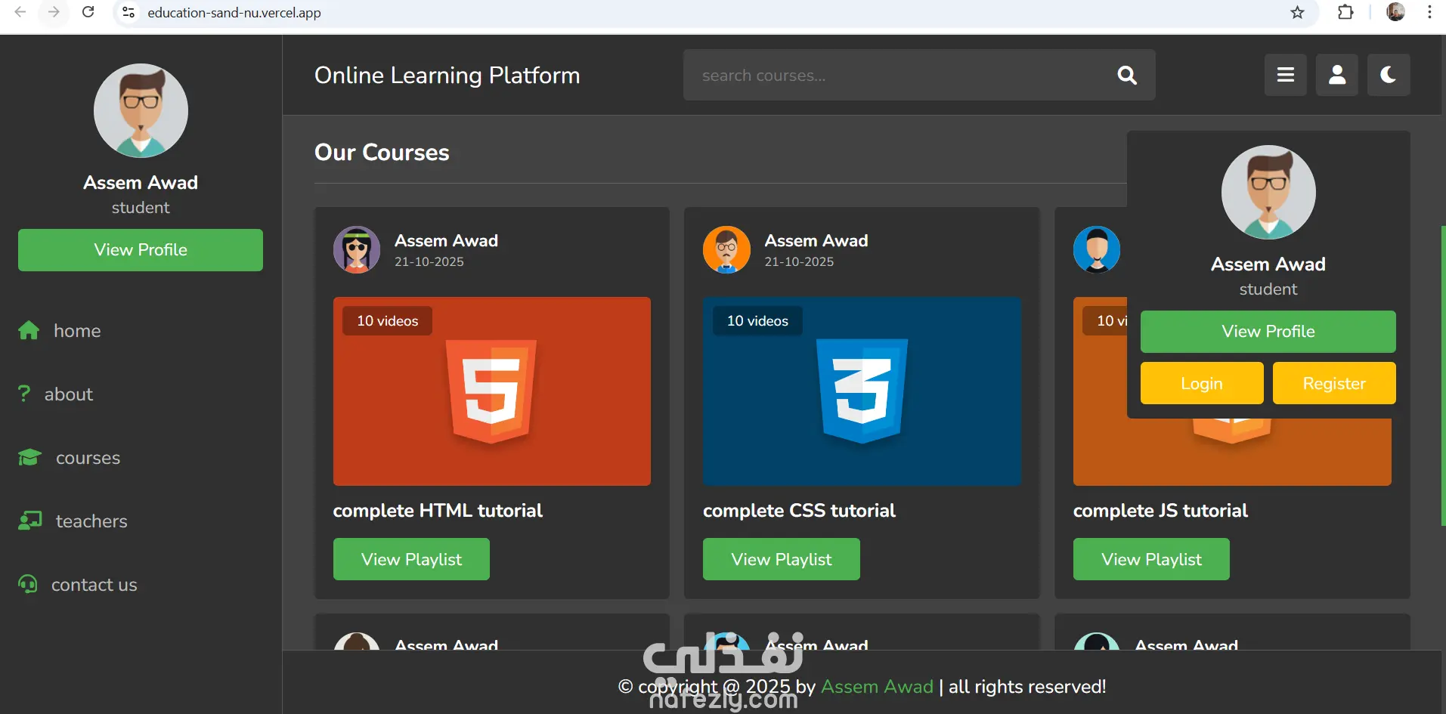
Task: Click complete JS tutorial title
Action: [x=1160, y=511]
